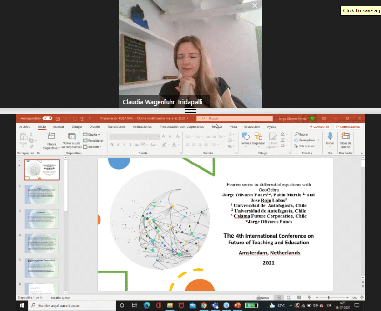Image resolution: width=381 pixels, height=311 pixels.
Task: Click the Buscar find tool in Edición
Action: tap(301, 135)
